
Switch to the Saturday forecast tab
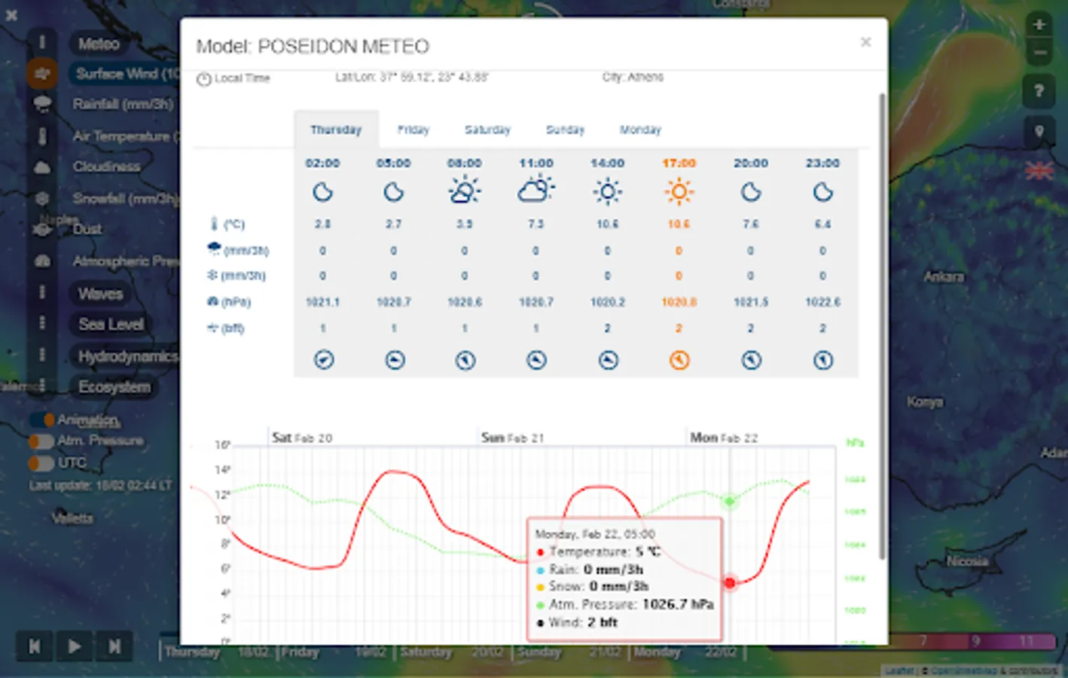(x=487, y=130)
